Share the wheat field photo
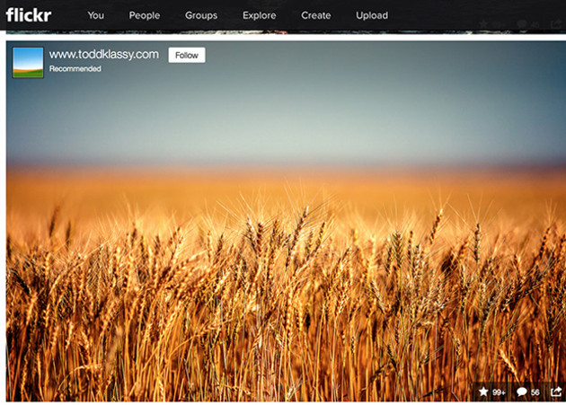 pyautogui.click(x=556, y=392)
